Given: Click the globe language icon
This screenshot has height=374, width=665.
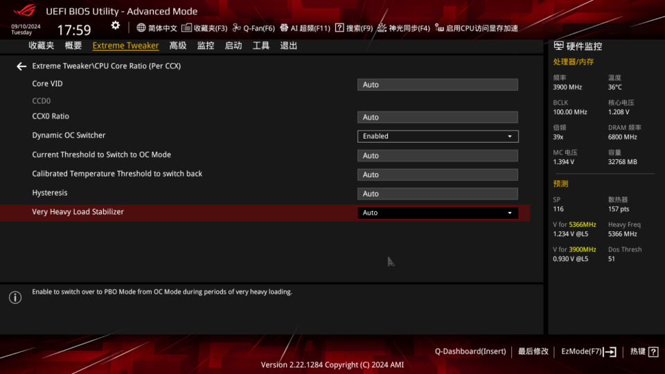Looking at the screenshot, I should click(141, 28).
